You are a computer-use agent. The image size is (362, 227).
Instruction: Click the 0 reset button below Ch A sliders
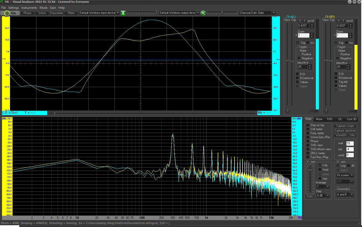[x=287, y=111]
